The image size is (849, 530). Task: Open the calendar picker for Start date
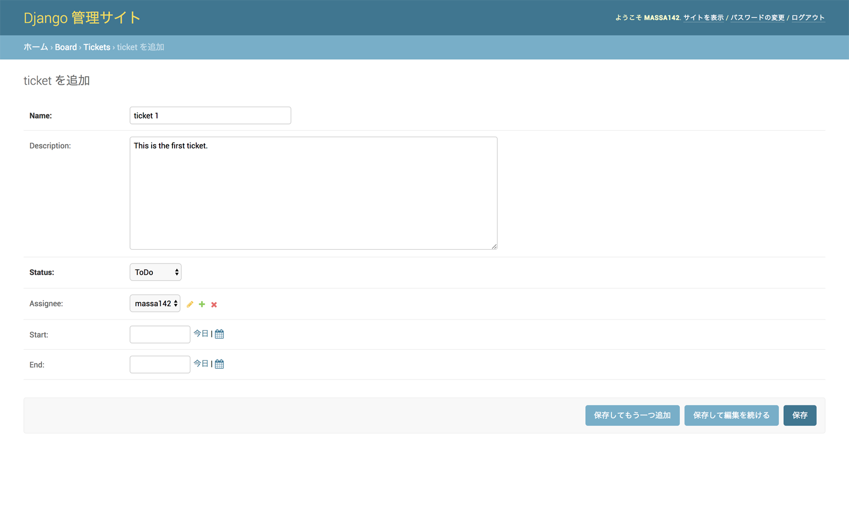[219, 334]
